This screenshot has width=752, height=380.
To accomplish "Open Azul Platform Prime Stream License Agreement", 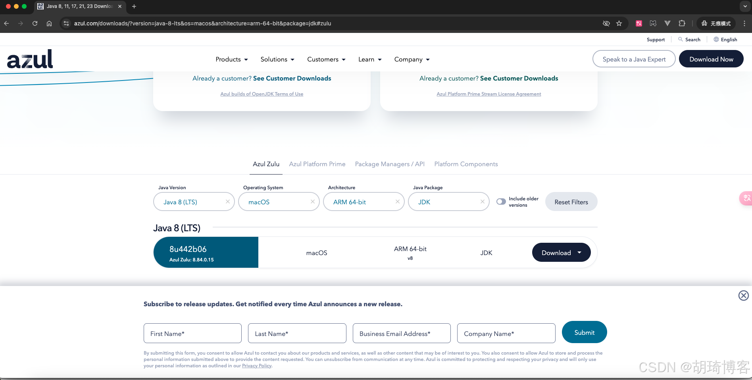I will pyautogui.click(x=489, y=94).
